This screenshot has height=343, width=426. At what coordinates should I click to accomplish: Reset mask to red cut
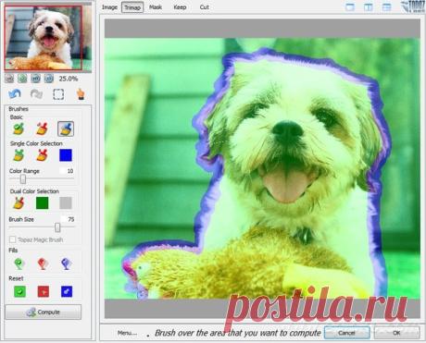44,291
